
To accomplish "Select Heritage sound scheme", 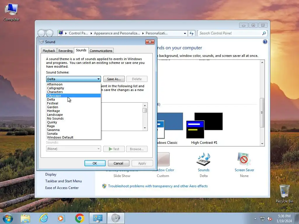I will point(74,111).
